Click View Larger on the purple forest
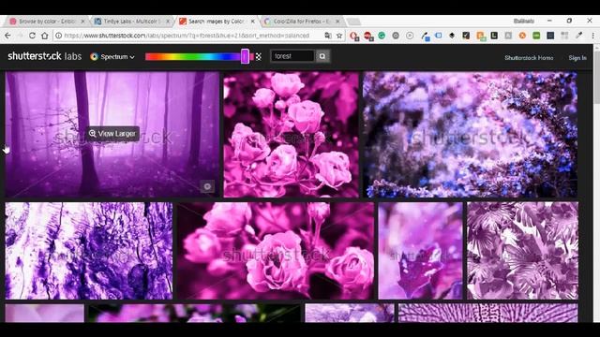 coord(112,133)
